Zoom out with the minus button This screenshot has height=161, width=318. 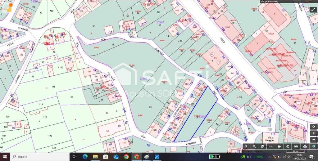point(314,140)
